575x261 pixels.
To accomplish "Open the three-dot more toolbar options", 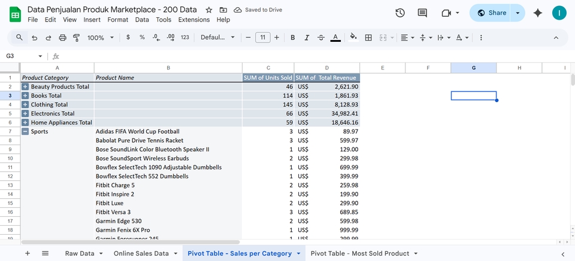I will point(481,37).
